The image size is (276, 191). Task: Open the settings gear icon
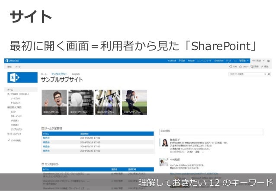point(269,61)
